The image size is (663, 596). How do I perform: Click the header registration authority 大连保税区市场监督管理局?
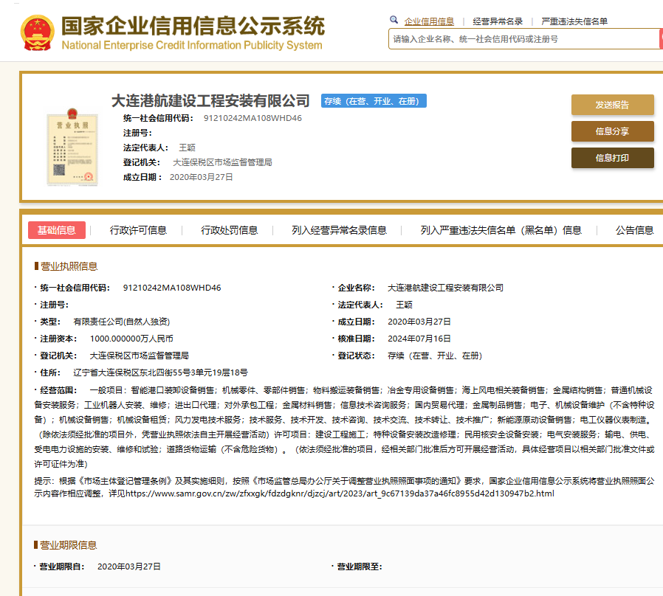pos(222,162)
